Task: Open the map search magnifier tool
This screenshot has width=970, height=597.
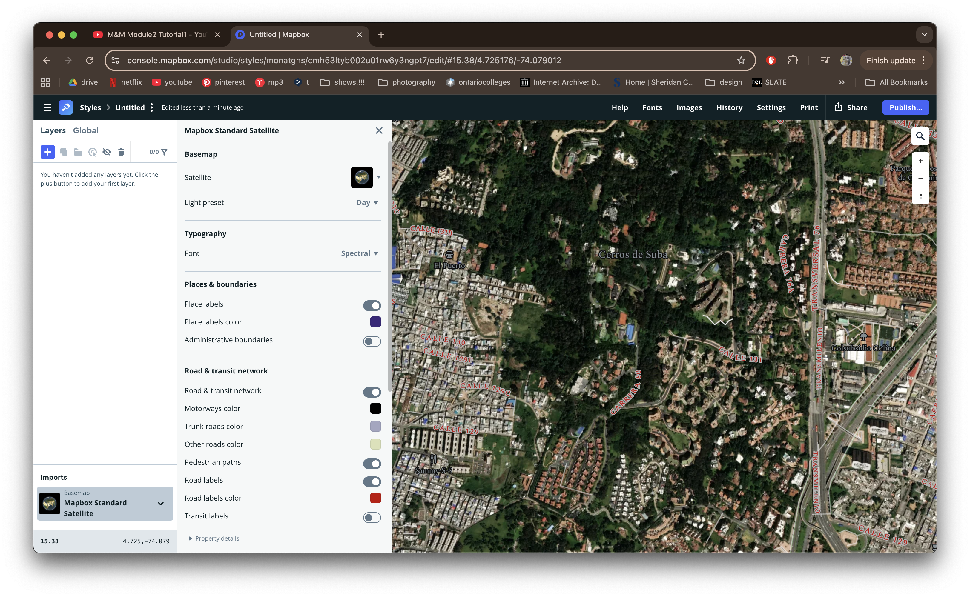Action: pyautogui.click(x=921, y=136)
